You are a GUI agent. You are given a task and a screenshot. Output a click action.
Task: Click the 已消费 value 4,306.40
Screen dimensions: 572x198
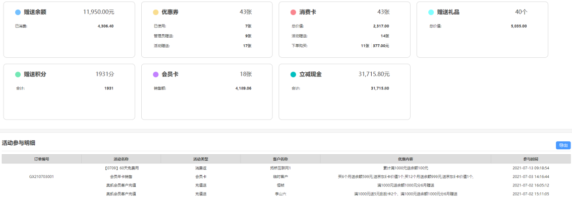point(106,26)
